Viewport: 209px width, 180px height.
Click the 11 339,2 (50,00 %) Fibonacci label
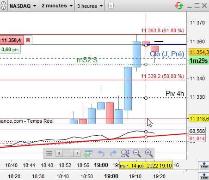click(163, 76)
